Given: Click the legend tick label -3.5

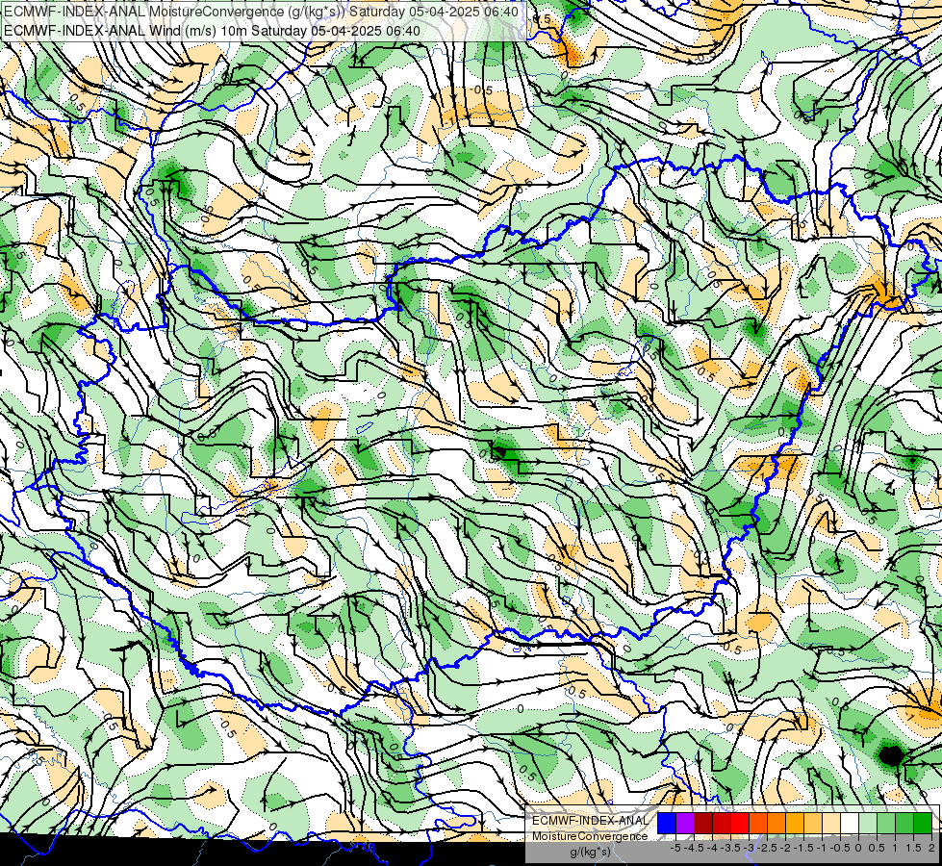Looking at the screenshot, I should 730,848.
